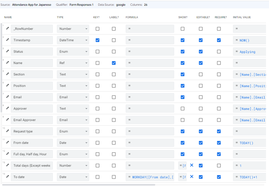Viewport: 269px width, 187px height.
Task: Click the 'google' data source text
Action: 121,5
